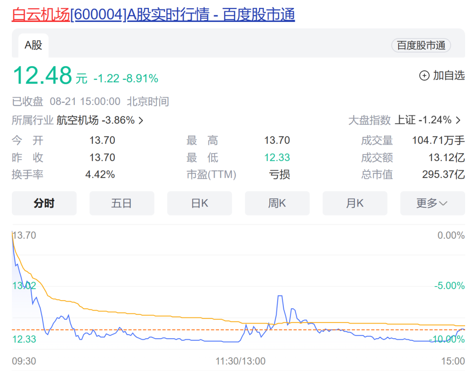473x371 pixels.
Task: Click the 成交额 value 13.12亿
Action: point(447,157)
